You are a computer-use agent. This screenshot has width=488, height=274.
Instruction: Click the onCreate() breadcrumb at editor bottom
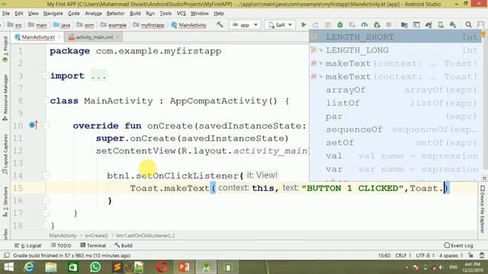96,235
